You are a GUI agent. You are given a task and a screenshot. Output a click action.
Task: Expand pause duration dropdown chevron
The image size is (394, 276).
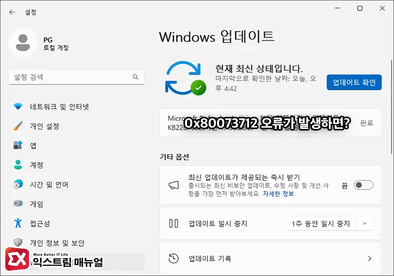(x=365, y=224)
